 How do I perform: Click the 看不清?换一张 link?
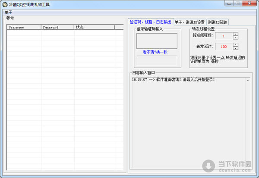pos(156,52)
